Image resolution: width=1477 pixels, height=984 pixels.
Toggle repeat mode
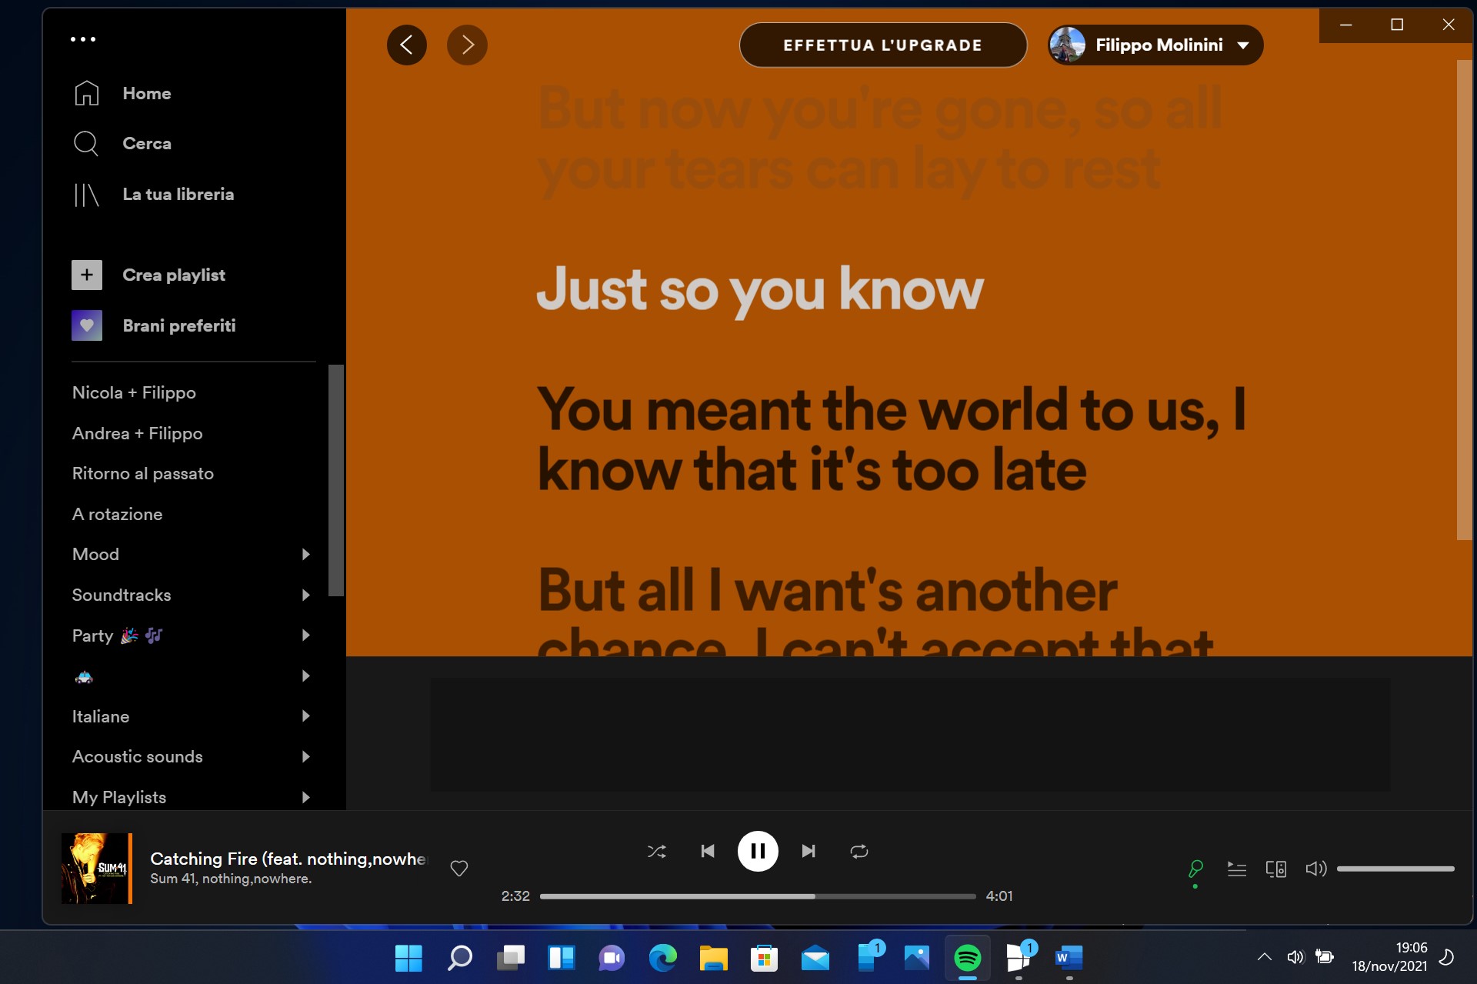[859, 851]
